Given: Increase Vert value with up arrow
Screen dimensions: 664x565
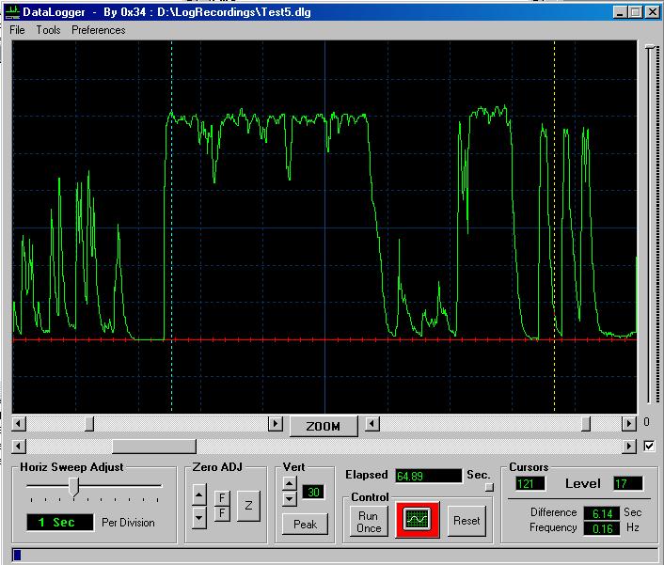Looking at the screenshot, I should 290,484.
